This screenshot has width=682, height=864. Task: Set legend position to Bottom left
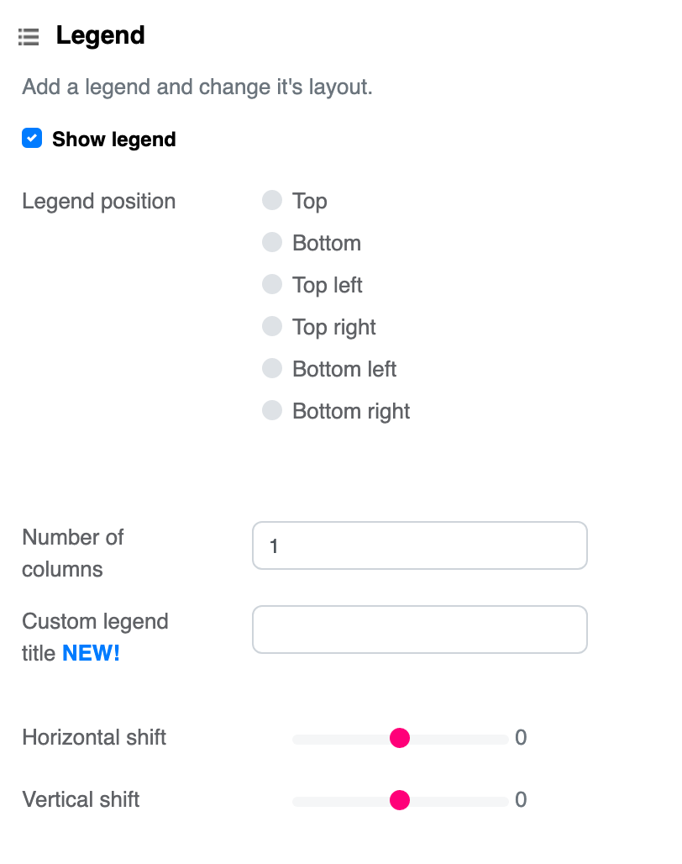tap(272, 369)
